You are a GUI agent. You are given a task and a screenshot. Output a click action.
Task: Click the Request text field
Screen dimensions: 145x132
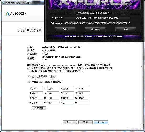click(97, 18)
